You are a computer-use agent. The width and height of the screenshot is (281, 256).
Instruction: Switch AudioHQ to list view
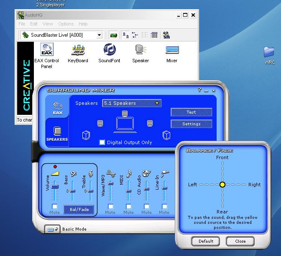click(144, 35)
